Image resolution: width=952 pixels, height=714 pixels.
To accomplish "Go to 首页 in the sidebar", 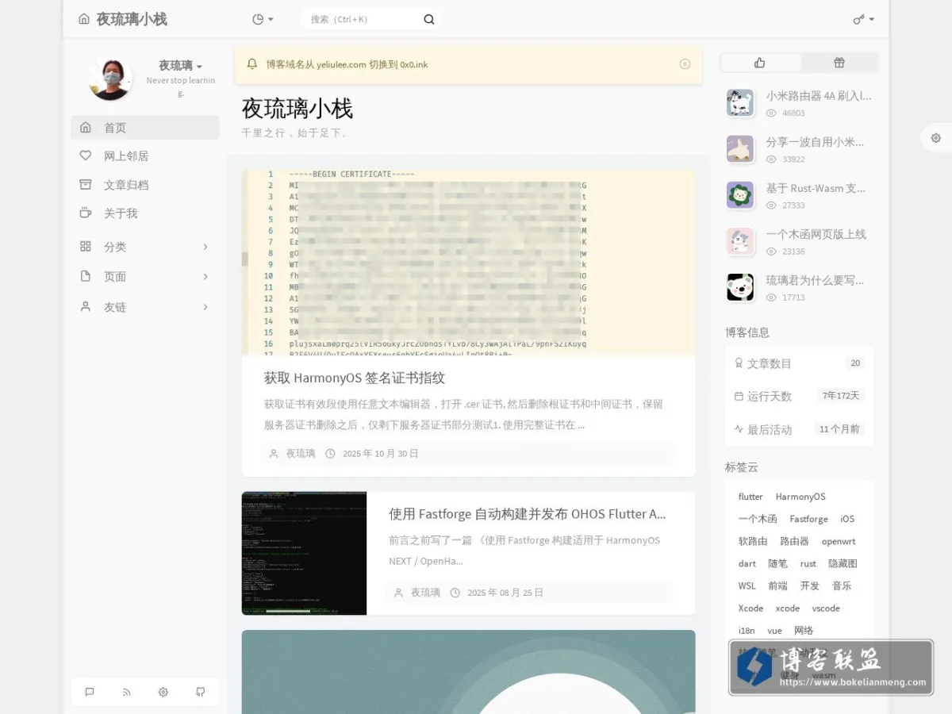I will coord(145,128).
